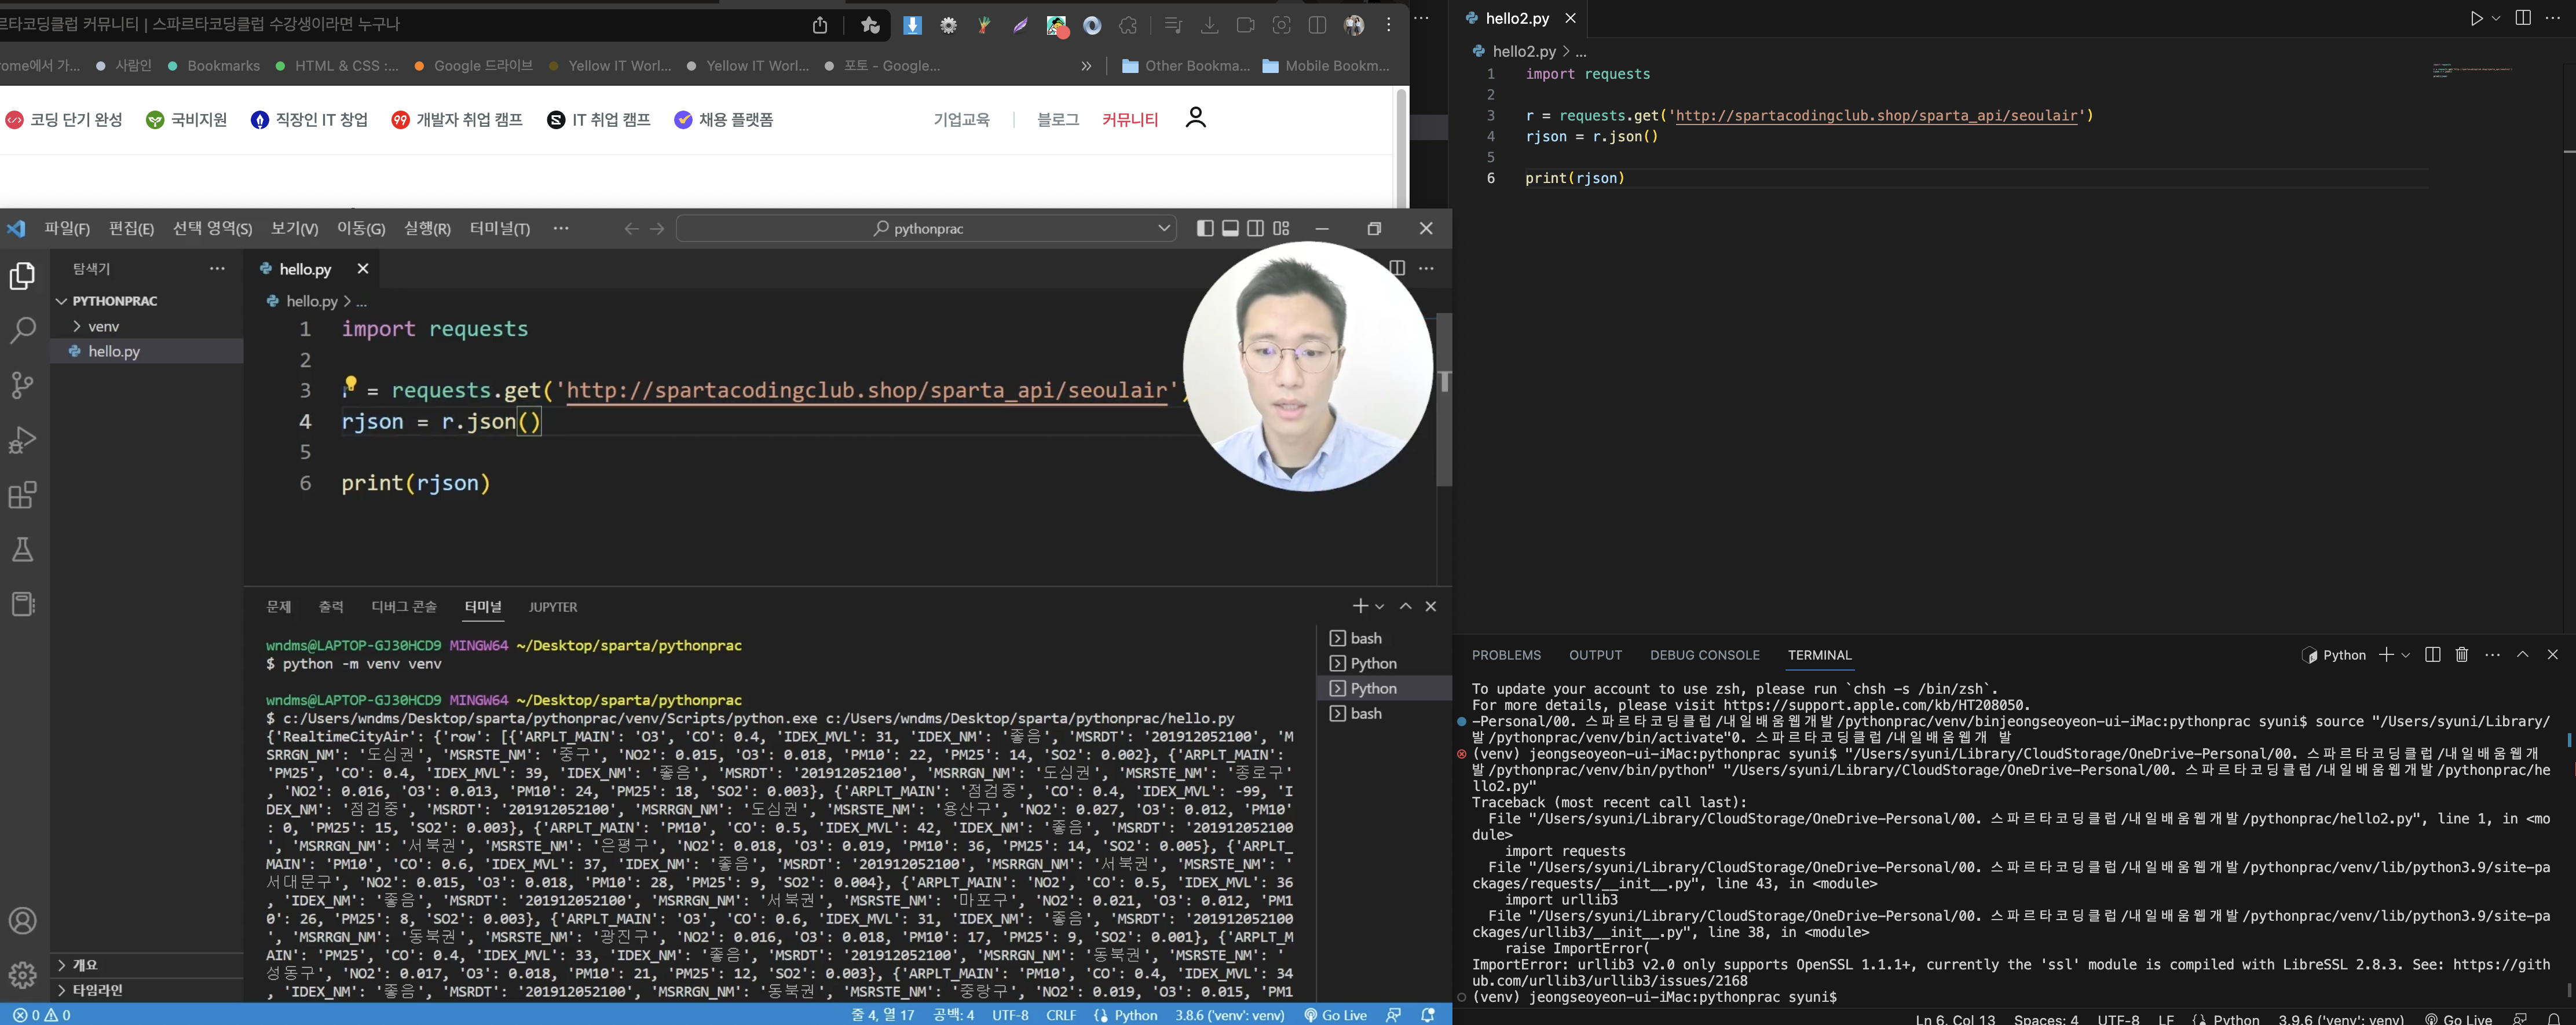This screenshot has width=2576, height=1025.
Task: Open Customize Layout in the Korean VS Code title bar
Action: pyautogui.click(x=1282, y=229)
